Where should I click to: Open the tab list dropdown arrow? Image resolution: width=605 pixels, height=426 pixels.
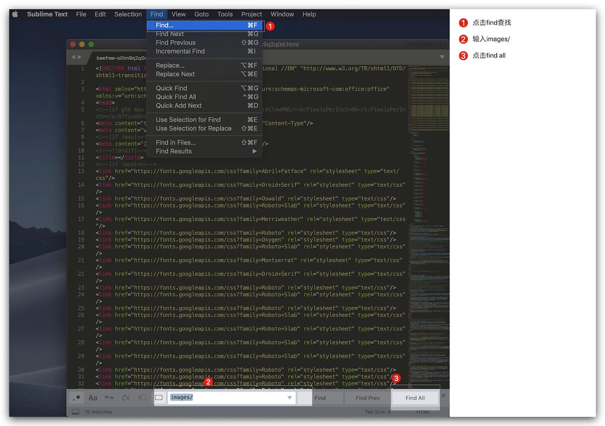point(442,57)
